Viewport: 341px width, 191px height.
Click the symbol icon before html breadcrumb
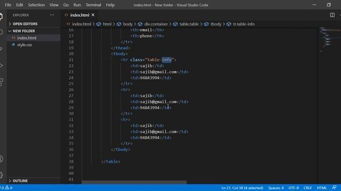click(x=99, y=24)
